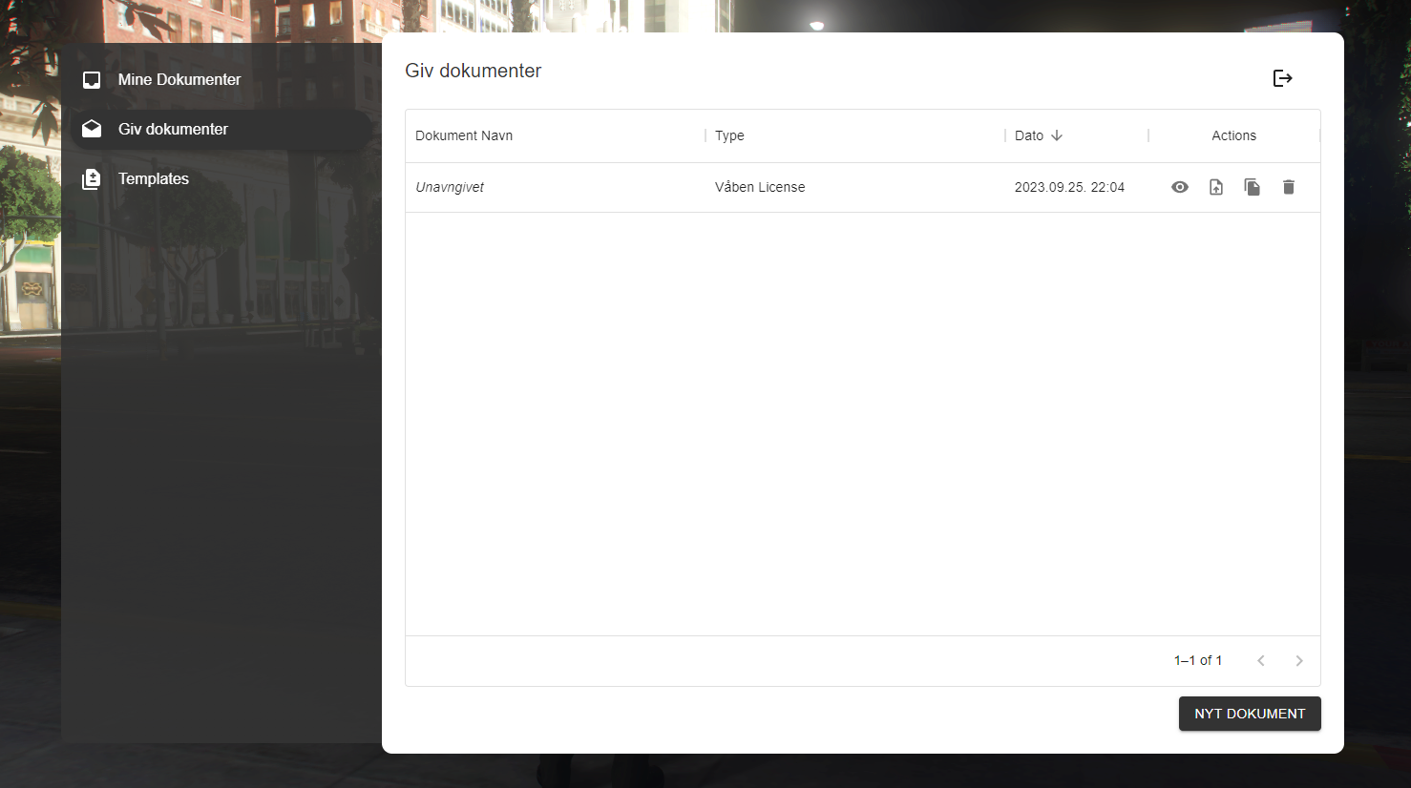This screenshot has width=1411, height=788.
Task: Delete the Unavngivet document via trash icon
Action: point(1289,187)
